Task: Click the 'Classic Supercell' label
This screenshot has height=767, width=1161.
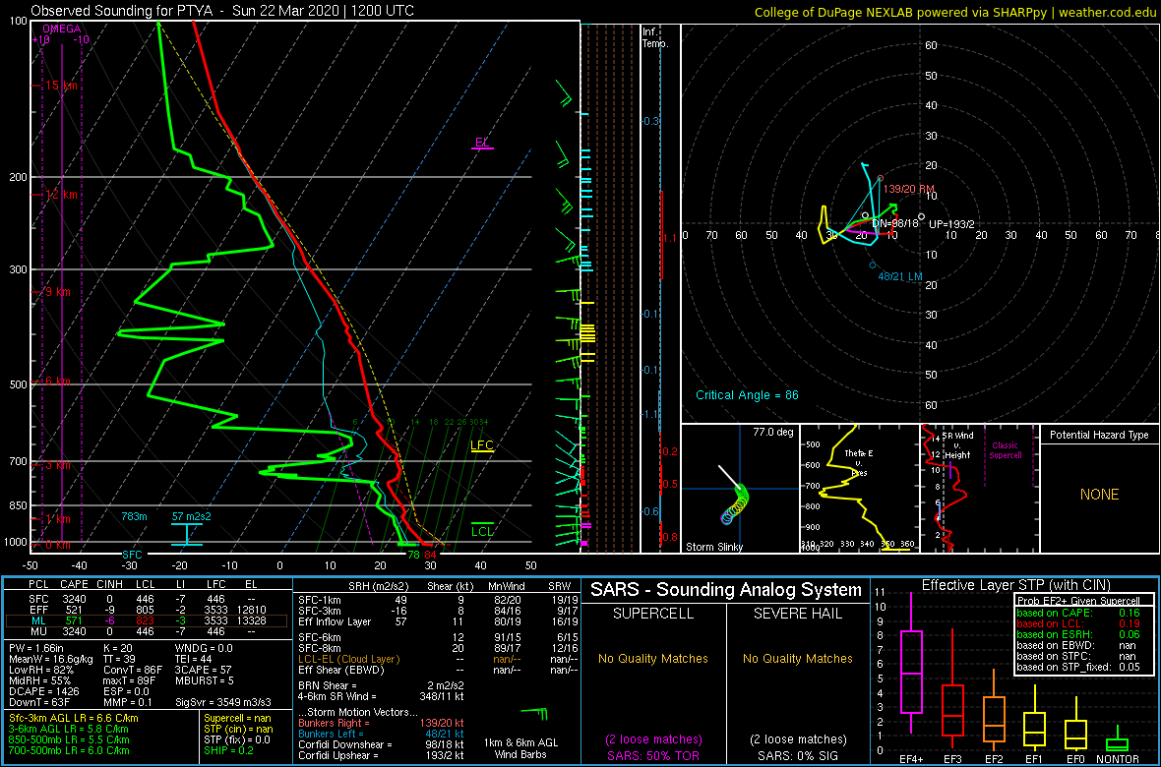Action: [1007, 449]
